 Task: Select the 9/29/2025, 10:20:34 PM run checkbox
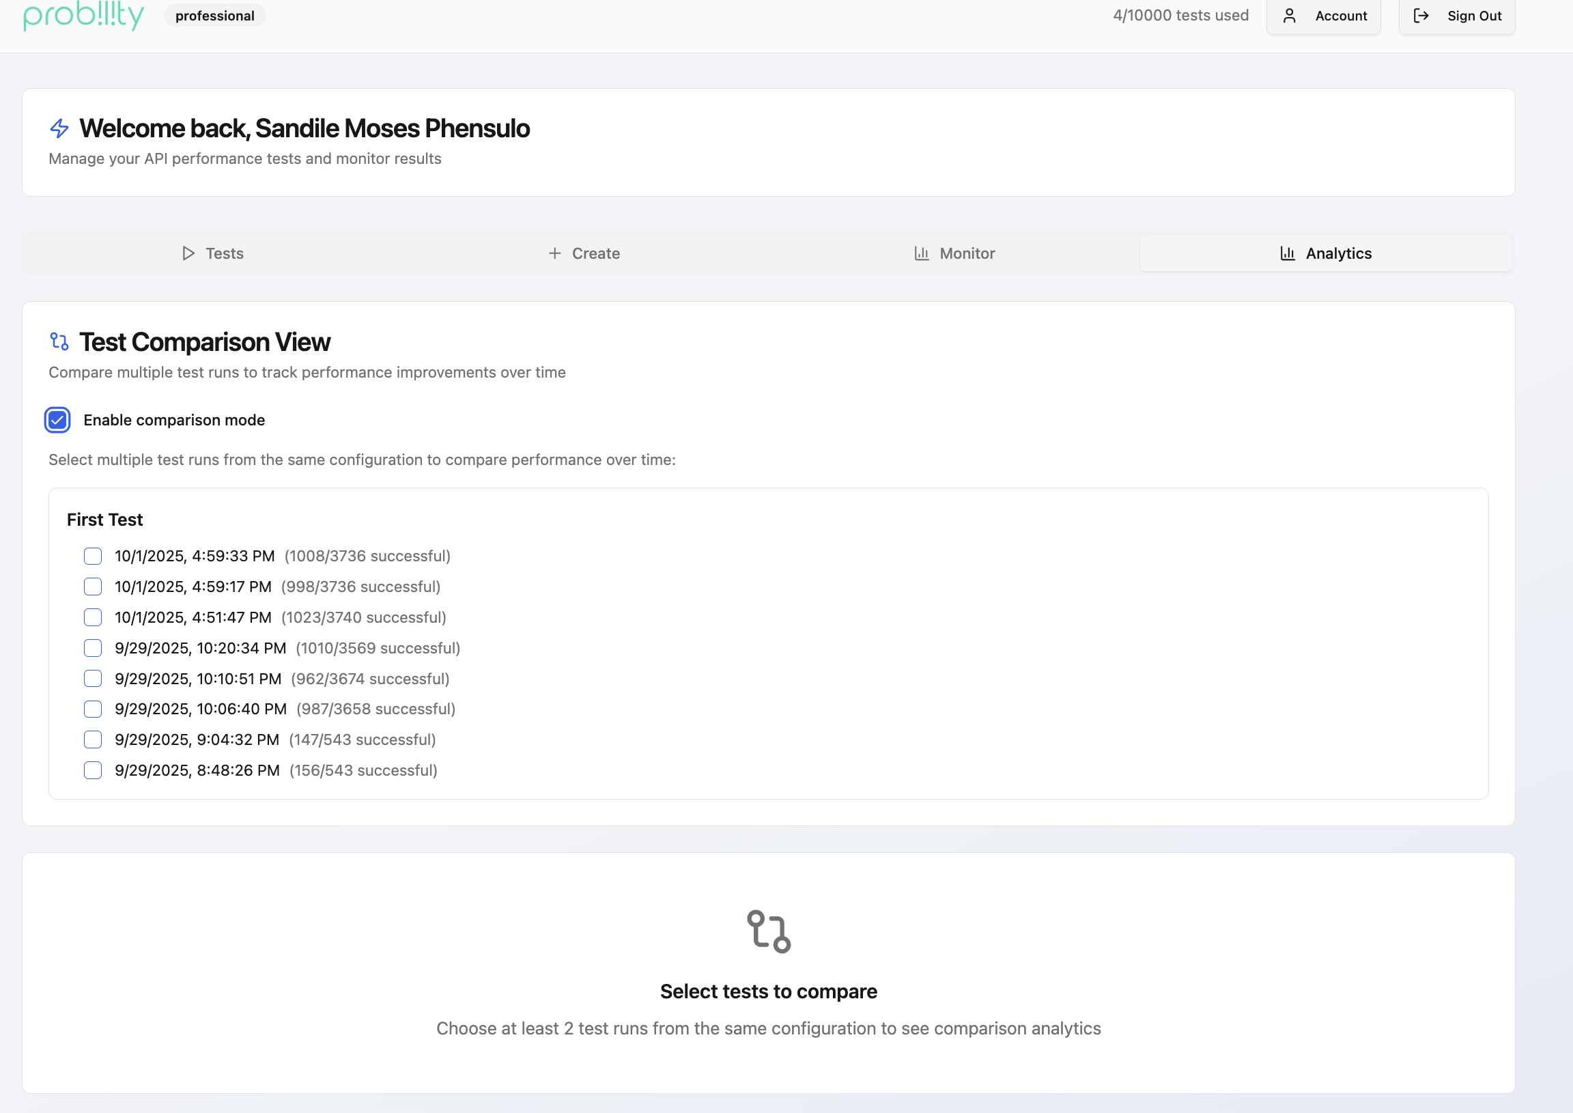(93, 647)
